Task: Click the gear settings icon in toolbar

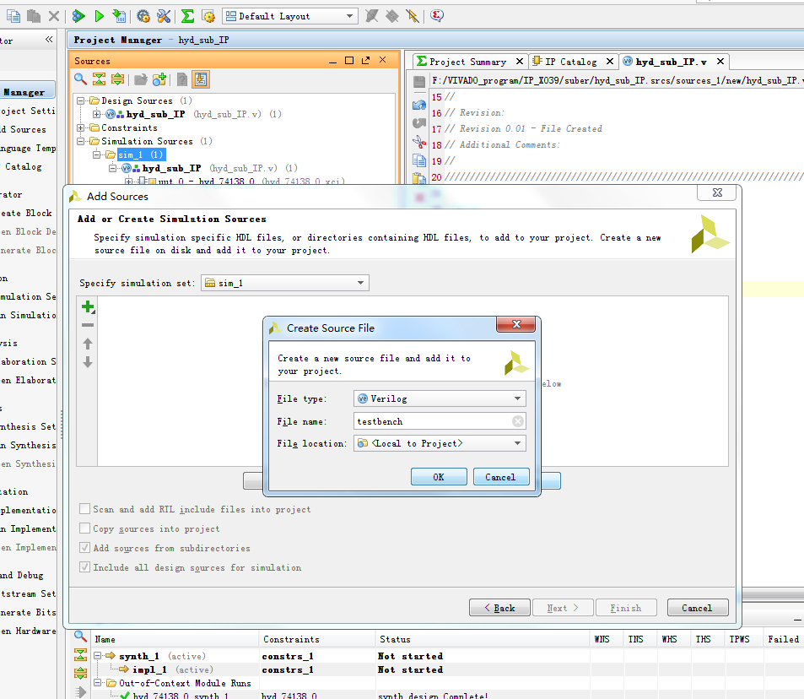Action: (143, 16)
